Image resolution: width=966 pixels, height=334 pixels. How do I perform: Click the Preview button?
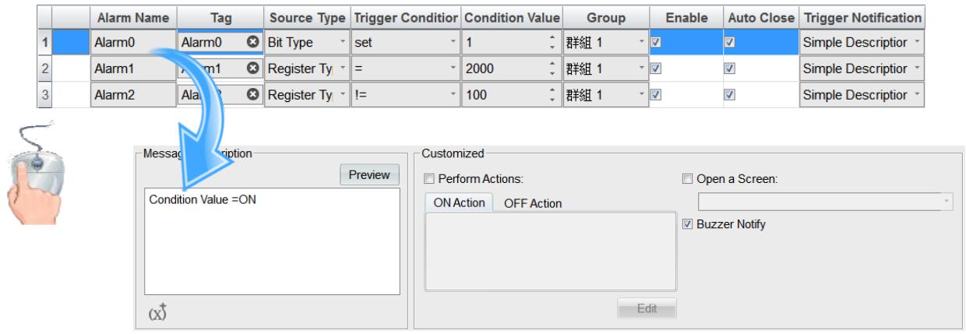[369, 175]
